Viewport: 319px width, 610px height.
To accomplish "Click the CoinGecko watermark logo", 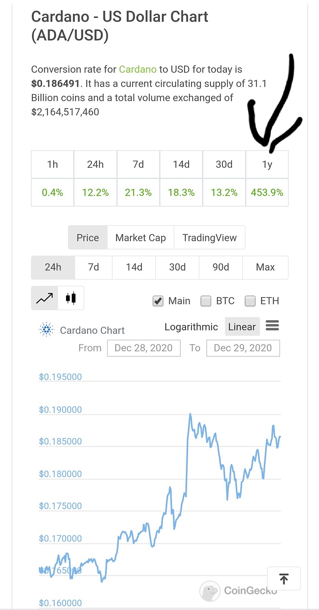I will 209,591.
